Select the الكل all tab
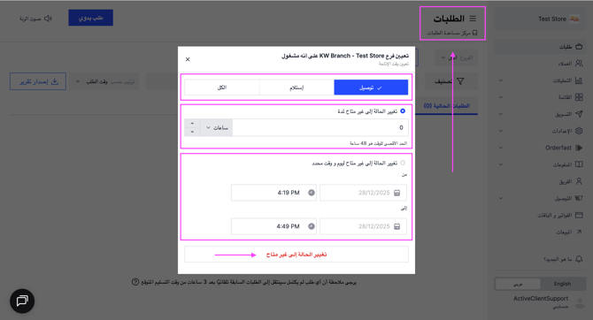The width and height of the screenshot is (593, 320). [x=222, y=88]
